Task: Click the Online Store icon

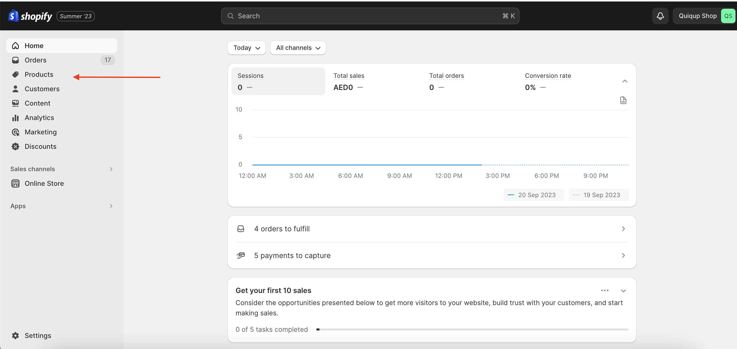Action: tap(15, 183)
